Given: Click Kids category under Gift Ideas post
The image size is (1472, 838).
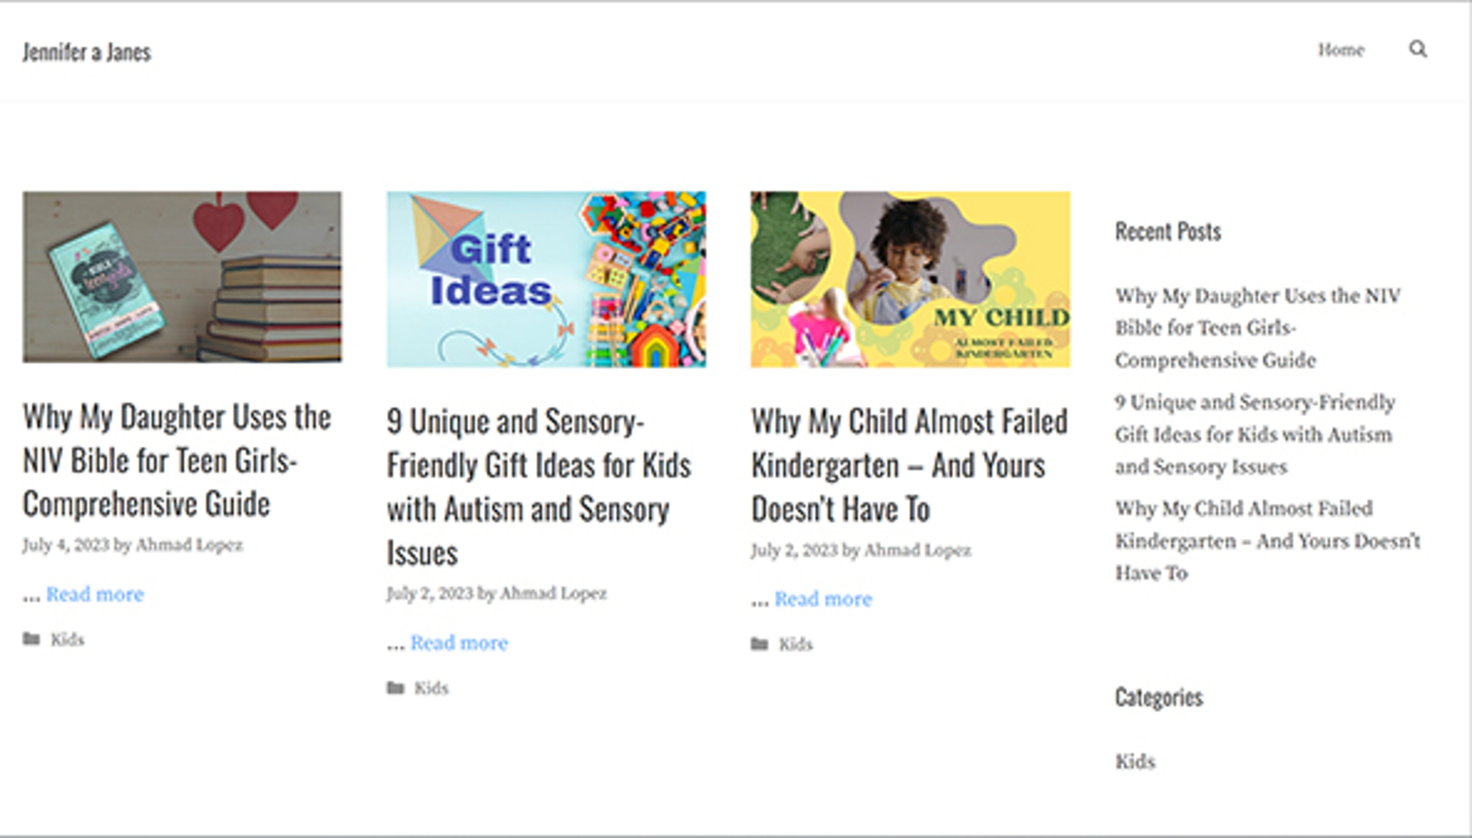Looking at the screenshot, I should click(x=431, y=688).
